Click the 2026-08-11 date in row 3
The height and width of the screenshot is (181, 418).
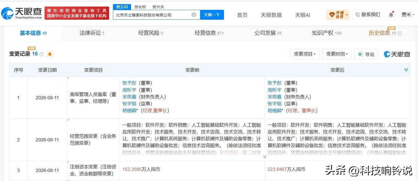(x=47, y=170)
